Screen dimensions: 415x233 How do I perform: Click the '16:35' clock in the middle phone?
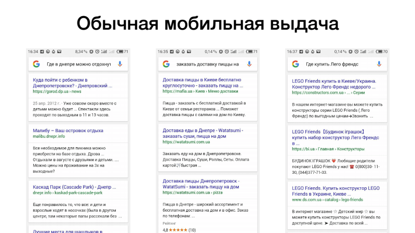(x=163, y=51)
